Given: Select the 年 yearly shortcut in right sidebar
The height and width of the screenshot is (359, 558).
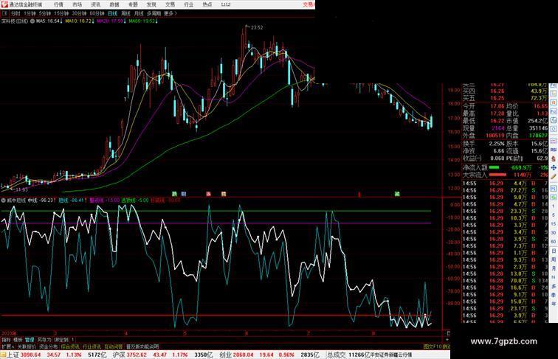Looking at the screenshot, I should point(554,303).
